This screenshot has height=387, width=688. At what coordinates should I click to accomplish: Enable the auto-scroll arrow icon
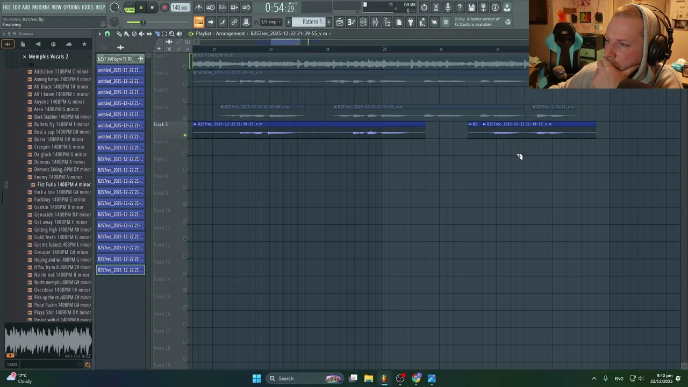click(211, 22)
